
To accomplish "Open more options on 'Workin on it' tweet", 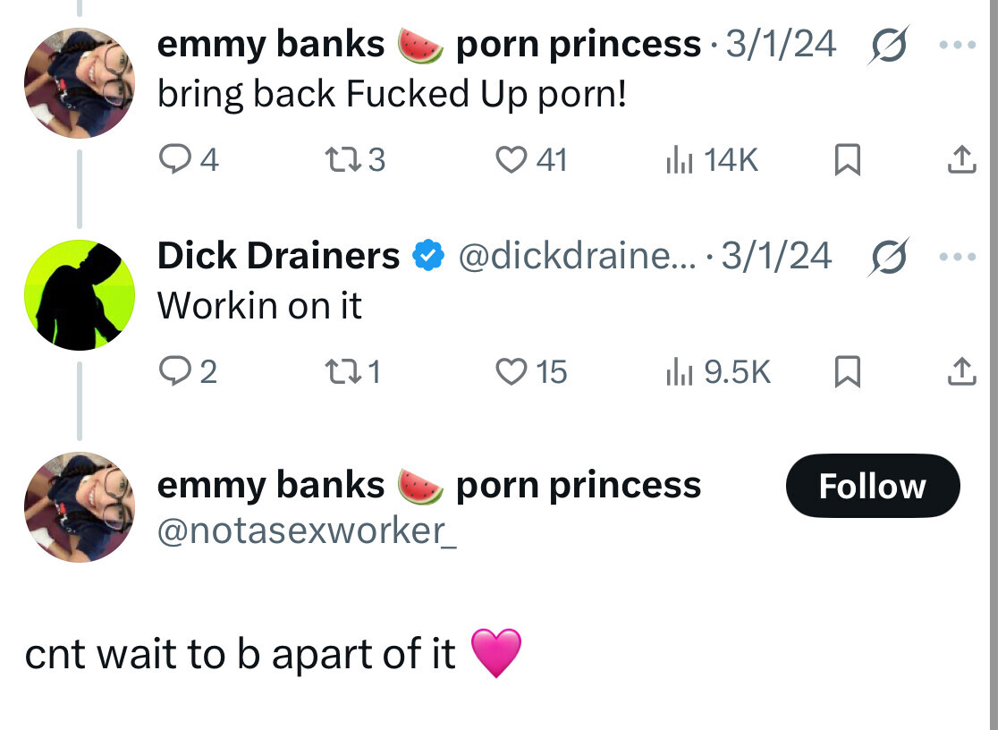I will [960, 256].
